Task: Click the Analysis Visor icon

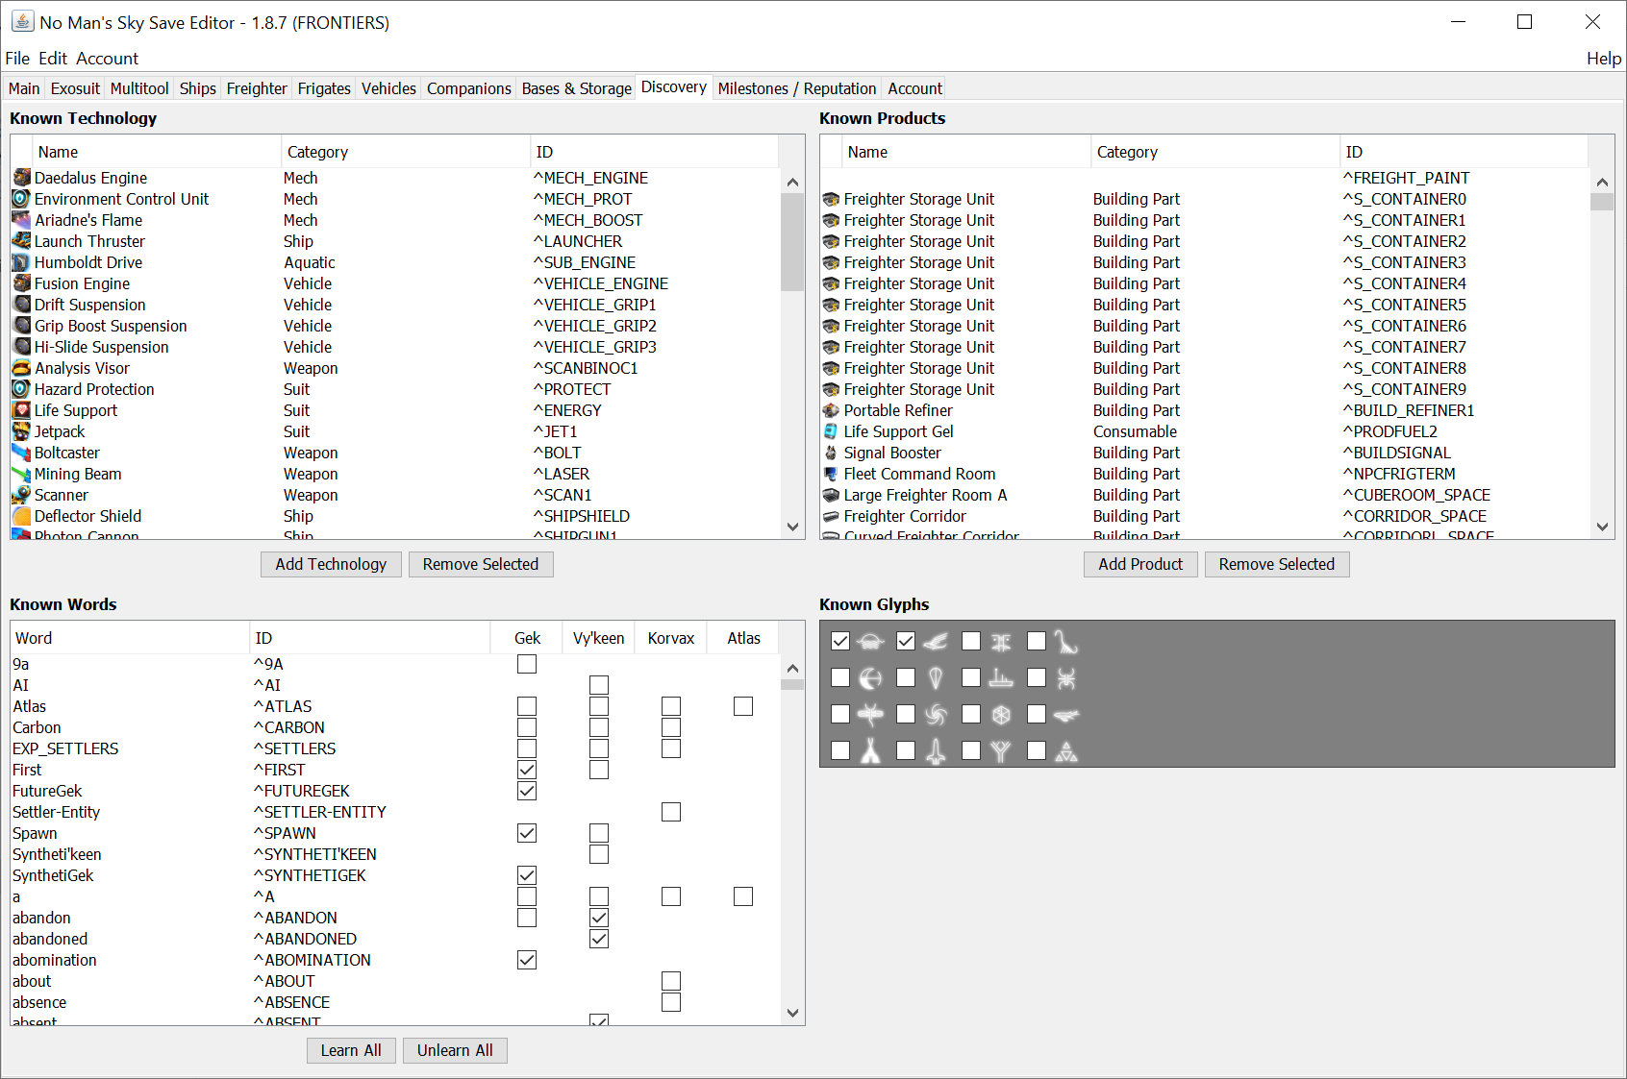Action: pyautogui.click(x=22, y=368)
